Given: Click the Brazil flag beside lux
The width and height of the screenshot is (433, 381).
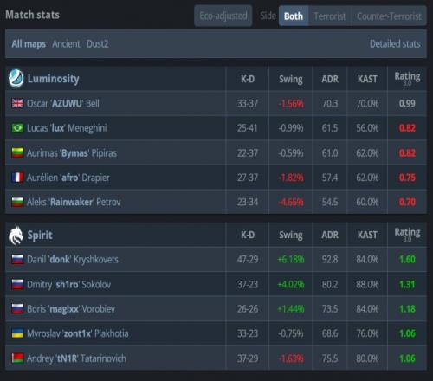Looking at the screenshot, I should click(17, 128).
